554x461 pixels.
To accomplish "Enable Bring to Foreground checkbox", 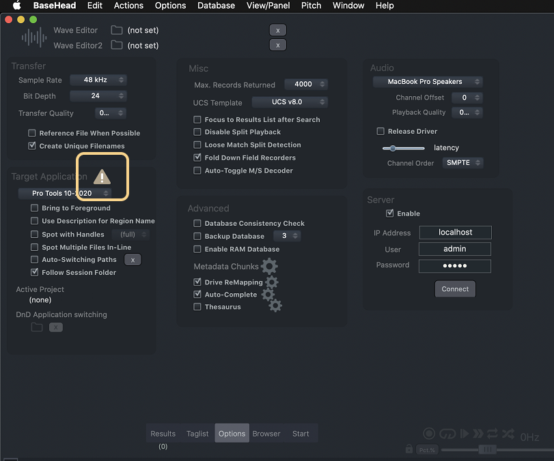I will pyautogui.click(x=34, y=208).
